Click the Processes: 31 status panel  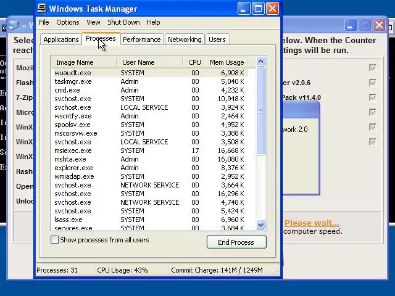click(x=64, y=270)
